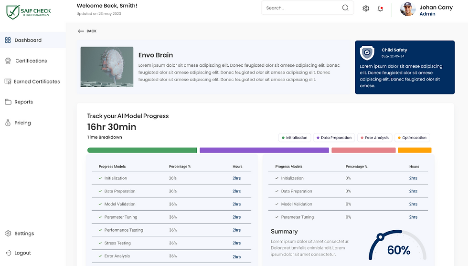Go to Dashboard menu item
This screenshot has height=266, width=468.
point(33,40)
